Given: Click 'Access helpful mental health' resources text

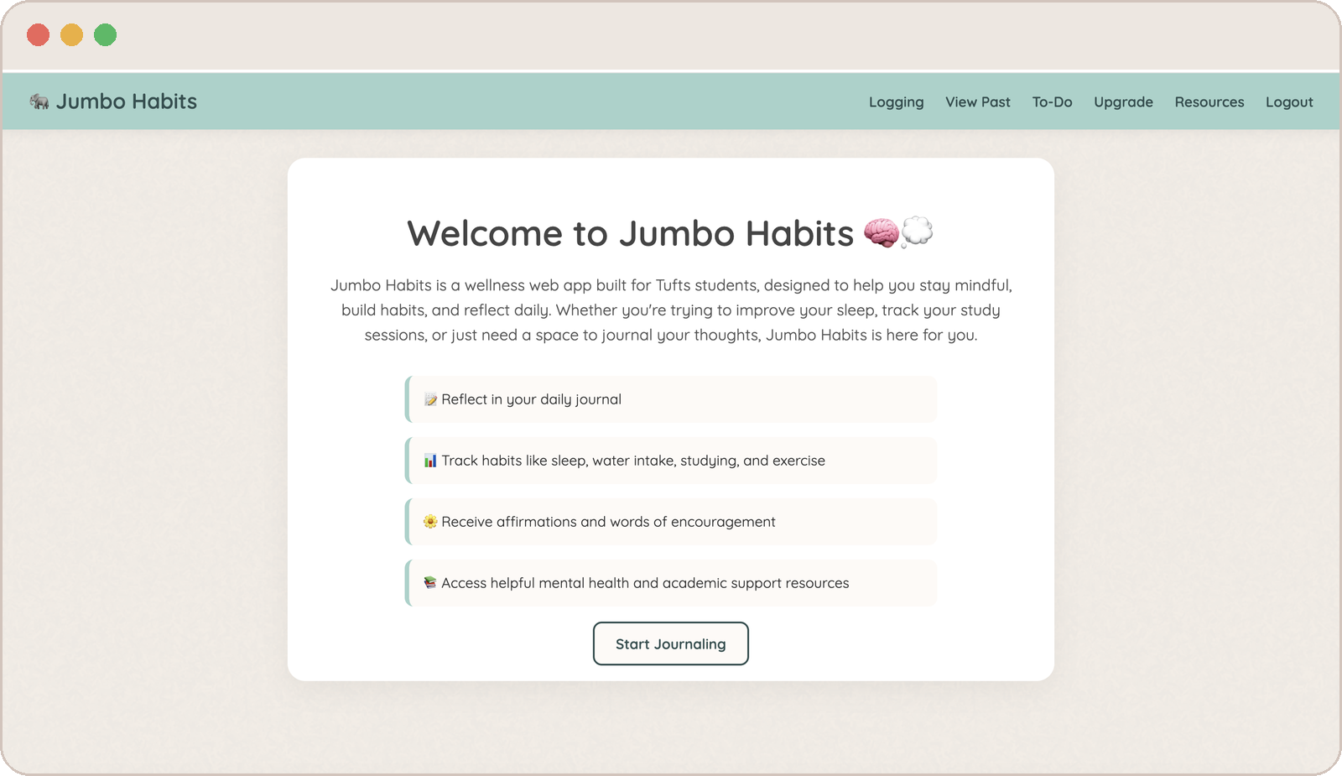Looking at the screenshot, I should click(645, 583).
